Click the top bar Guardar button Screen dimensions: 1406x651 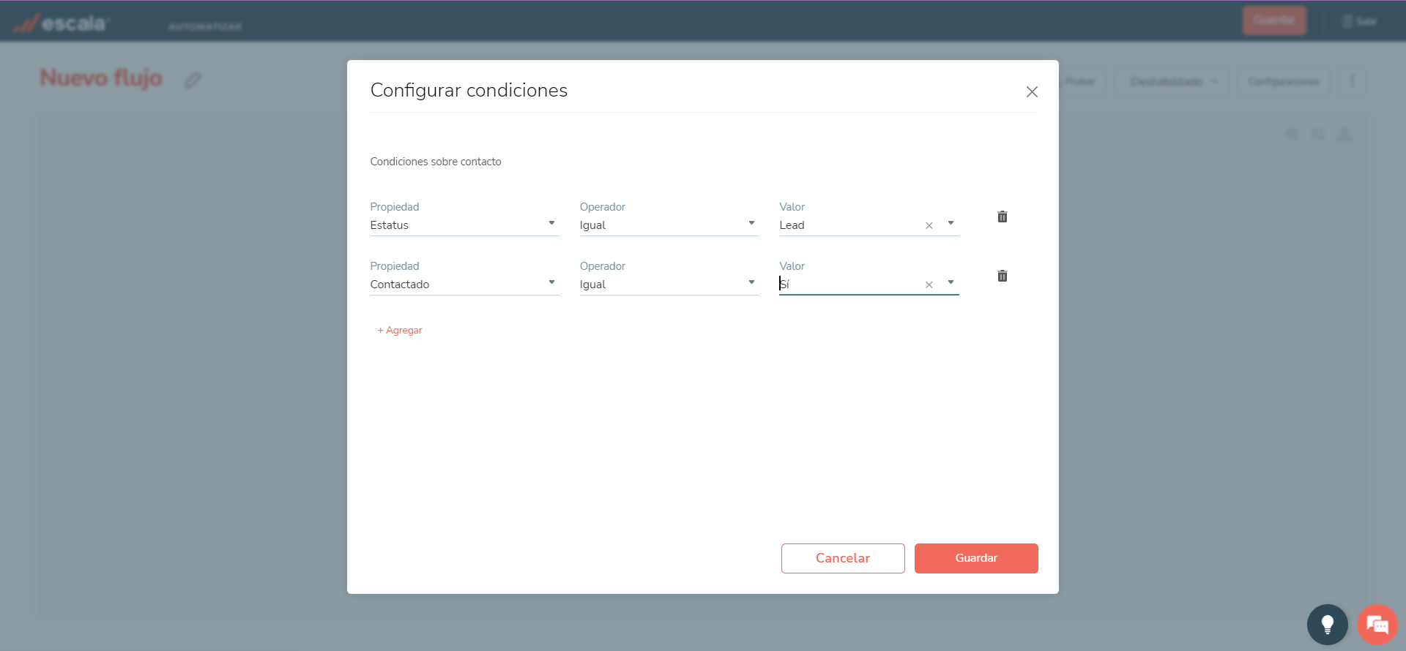1274,20
